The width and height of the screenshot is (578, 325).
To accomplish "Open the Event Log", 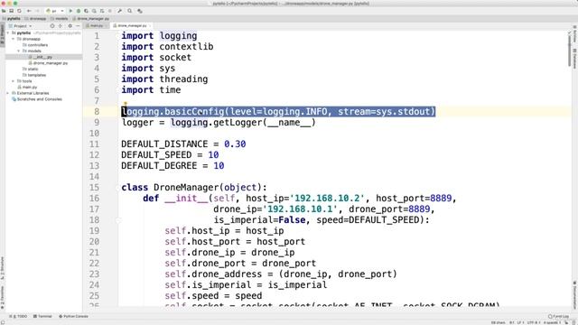I will click(x=558, y=316).
